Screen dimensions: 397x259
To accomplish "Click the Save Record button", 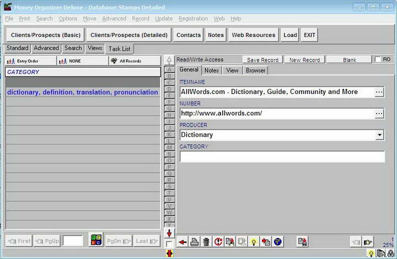I will (x=262, y=60).
